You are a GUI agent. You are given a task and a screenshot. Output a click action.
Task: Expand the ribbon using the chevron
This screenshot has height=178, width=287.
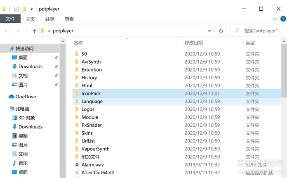pos(275,19)
